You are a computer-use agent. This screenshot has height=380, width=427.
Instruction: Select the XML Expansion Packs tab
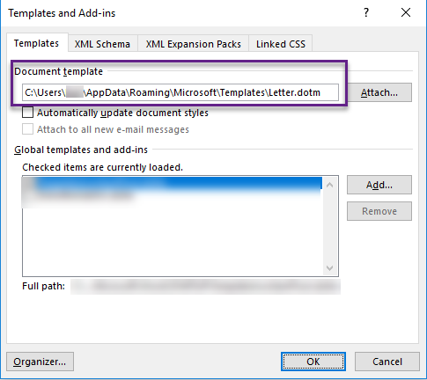pos(194,44)
